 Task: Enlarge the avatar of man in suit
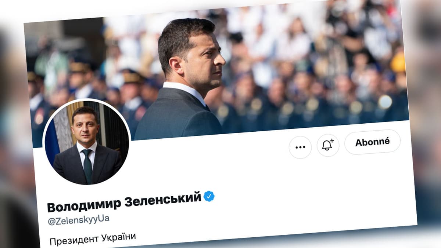(x=86, y=142)
